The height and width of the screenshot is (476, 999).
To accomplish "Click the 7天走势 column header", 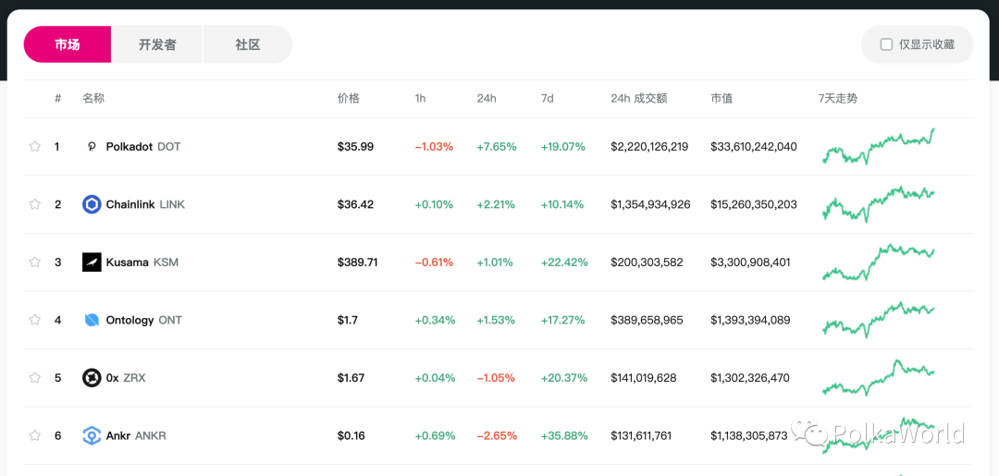I will pyautogui.click(x=838, y=99).
